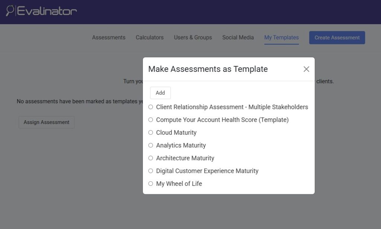Image resolution: width=381 pixels, height=229 pixels.
Task: Click the Make Assessments as Template heading
Action: (208, 69)
